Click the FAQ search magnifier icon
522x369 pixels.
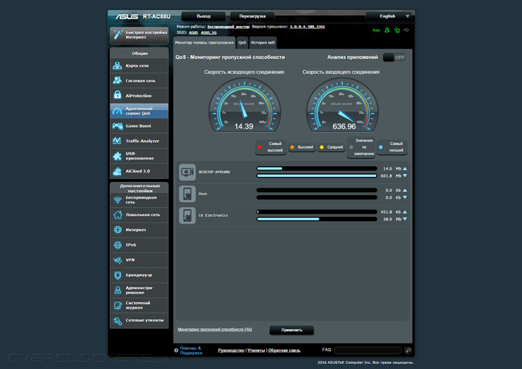click(408, 350)
